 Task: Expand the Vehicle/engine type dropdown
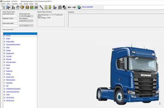point(26,16)
